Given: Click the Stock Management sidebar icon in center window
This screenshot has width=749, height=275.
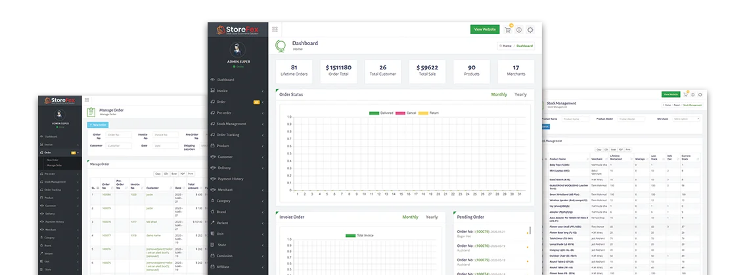Looking at the screenshot, I should tap(213, 124).
